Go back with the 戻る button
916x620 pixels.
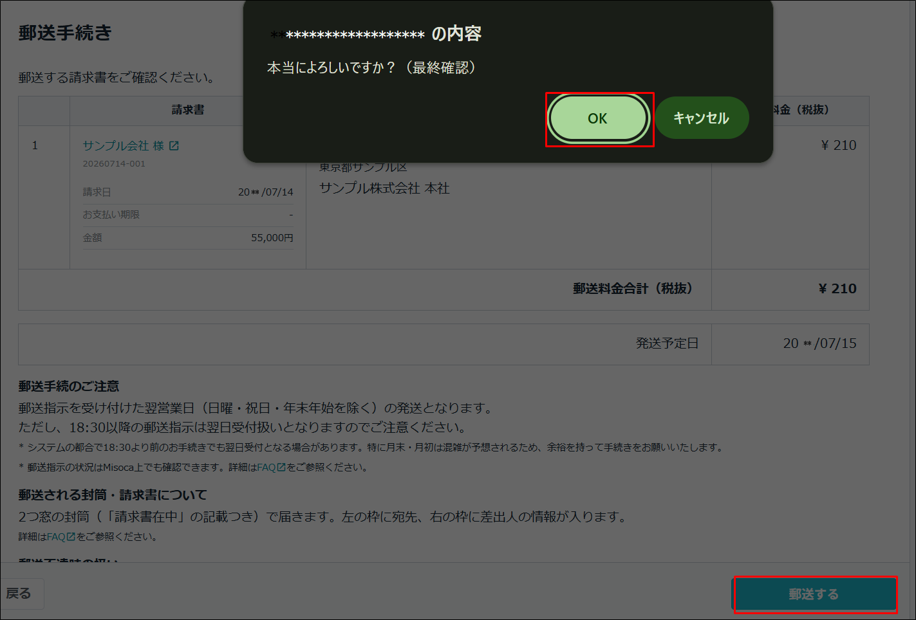(19, 594)
